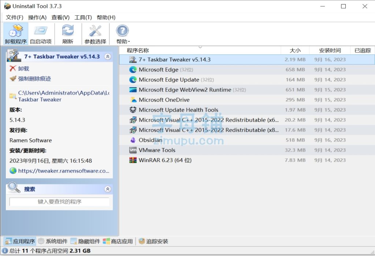Switch to the 隐藏组件 hidden components tab
375x256 pixels.
click(85, 241)
